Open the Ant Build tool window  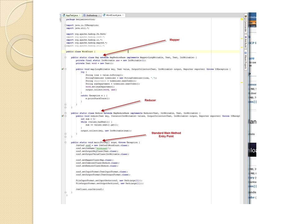[246, 41]
